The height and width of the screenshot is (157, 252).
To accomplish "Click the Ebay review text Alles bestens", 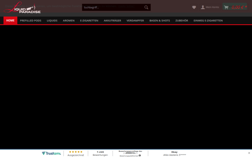I will [175, 155].
